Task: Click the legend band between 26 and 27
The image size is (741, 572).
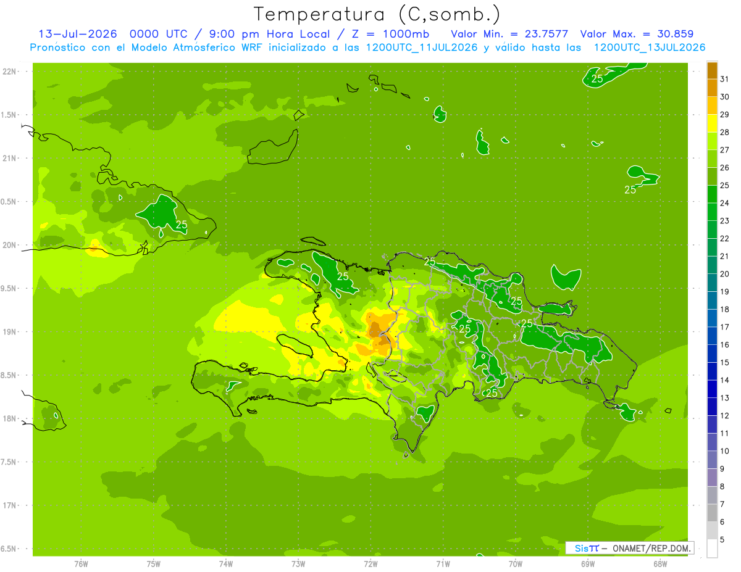Action: tap(712, 159)
